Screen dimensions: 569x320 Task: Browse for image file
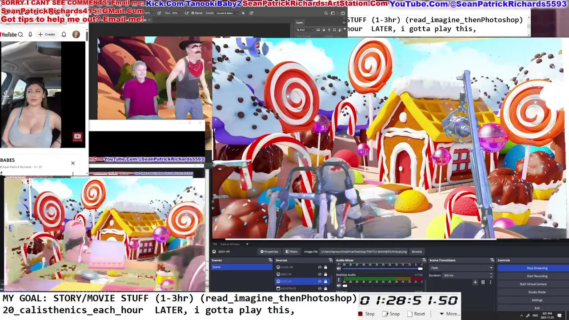(x=417, y=252)
